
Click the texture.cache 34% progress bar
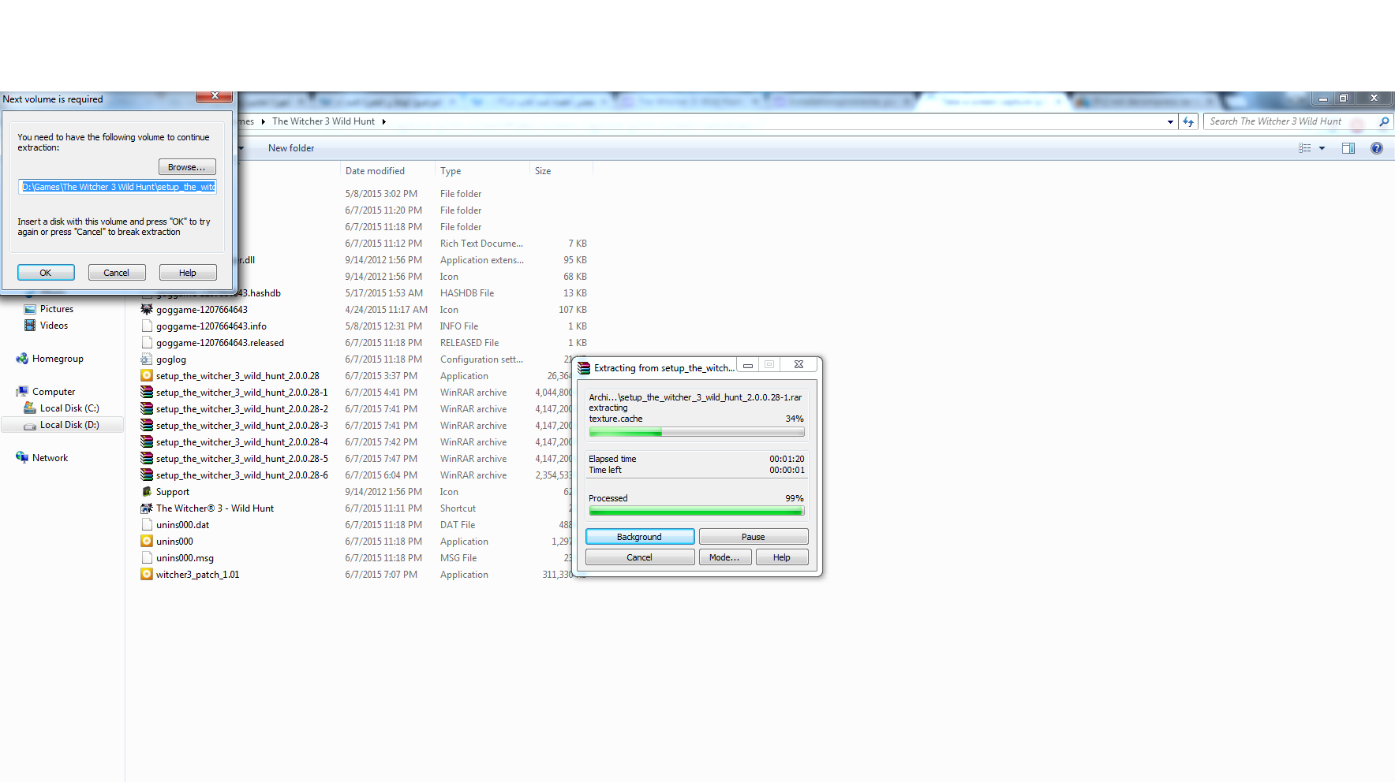click(x=697, y=432)
